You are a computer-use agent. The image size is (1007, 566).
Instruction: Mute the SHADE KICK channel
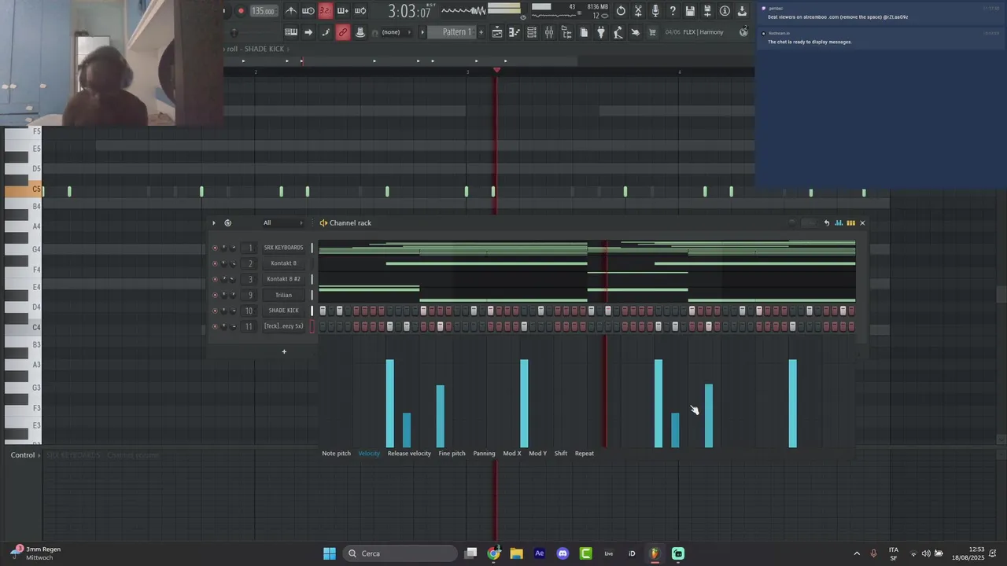(215, 311)
